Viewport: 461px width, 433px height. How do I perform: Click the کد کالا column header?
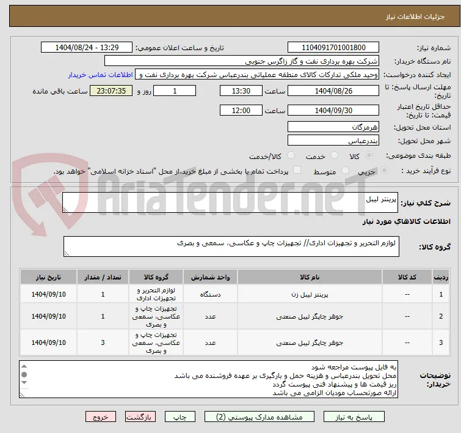407,277
